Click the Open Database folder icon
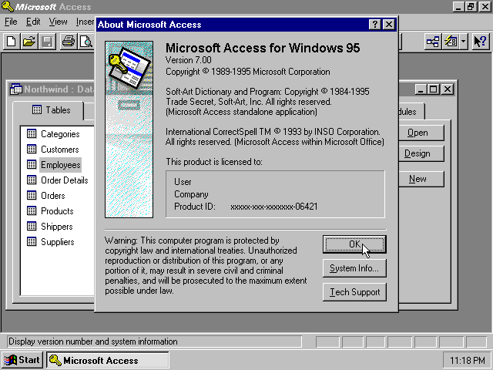 (29, 42)
